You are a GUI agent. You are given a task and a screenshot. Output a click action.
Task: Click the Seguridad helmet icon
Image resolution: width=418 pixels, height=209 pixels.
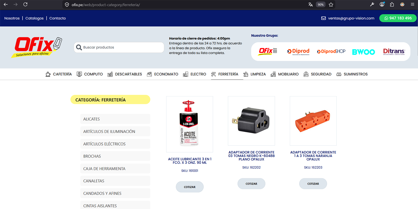point(306,74)
